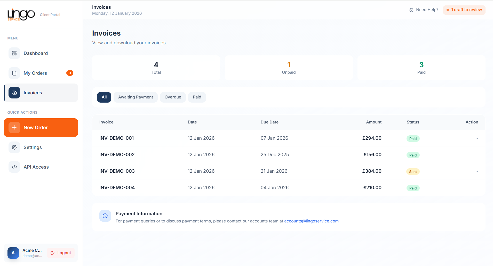
Task: Select the Awaiting Payment filter
Action: pyautogui.click(x=136, y=97)
